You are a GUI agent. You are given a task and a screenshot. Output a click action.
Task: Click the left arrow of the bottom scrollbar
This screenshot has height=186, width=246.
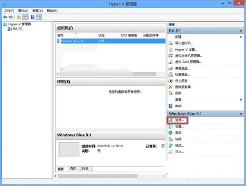pyautogui.click(x=55, y=176)
